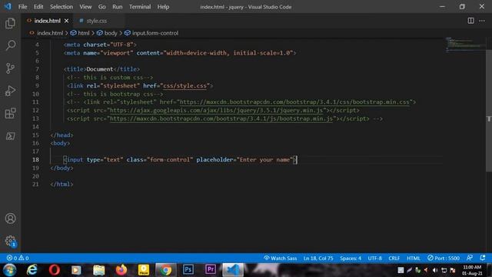Follow the css/style.css link on line 9
Screen dimensions: 492x277
tap(184, 85)
